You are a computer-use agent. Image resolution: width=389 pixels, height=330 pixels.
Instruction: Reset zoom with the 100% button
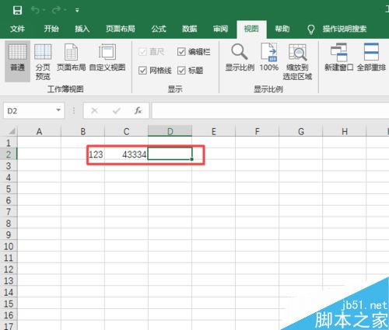tap(269, 57)
